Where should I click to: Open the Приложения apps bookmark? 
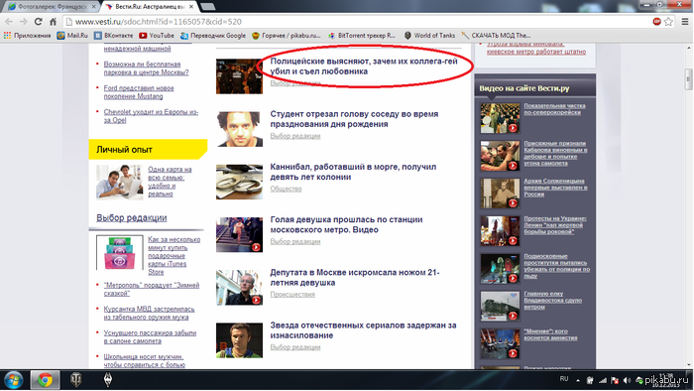(28, 36)
